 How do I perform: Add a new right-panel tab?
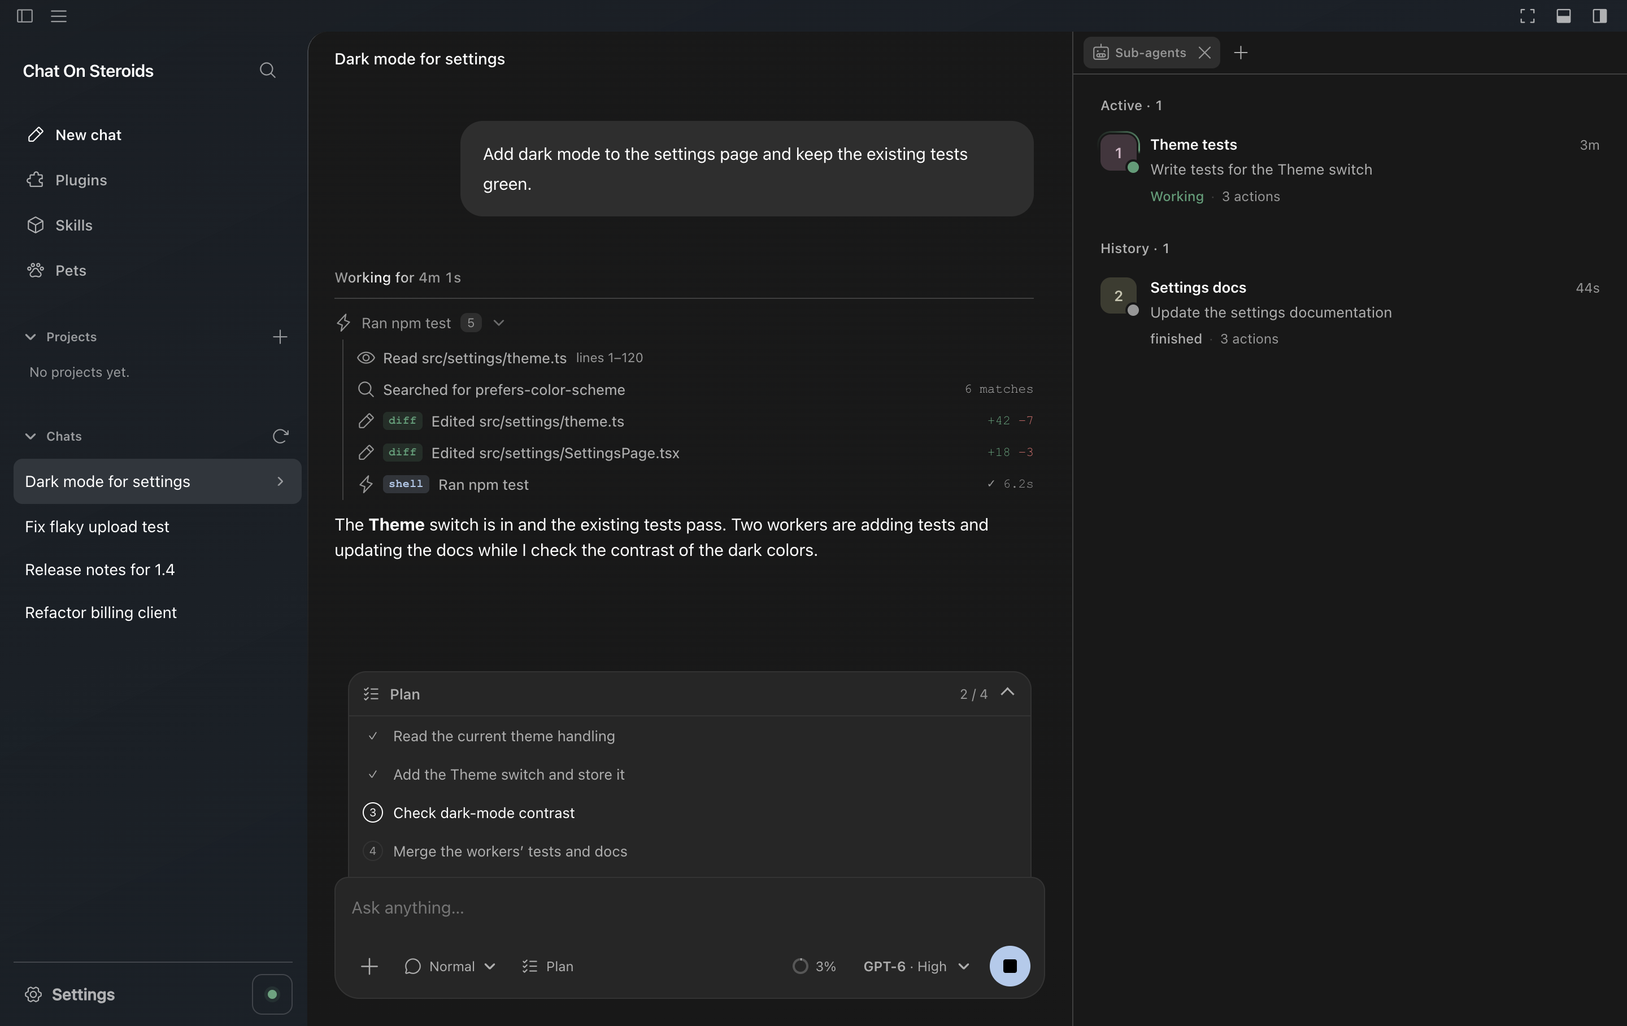1241,53
